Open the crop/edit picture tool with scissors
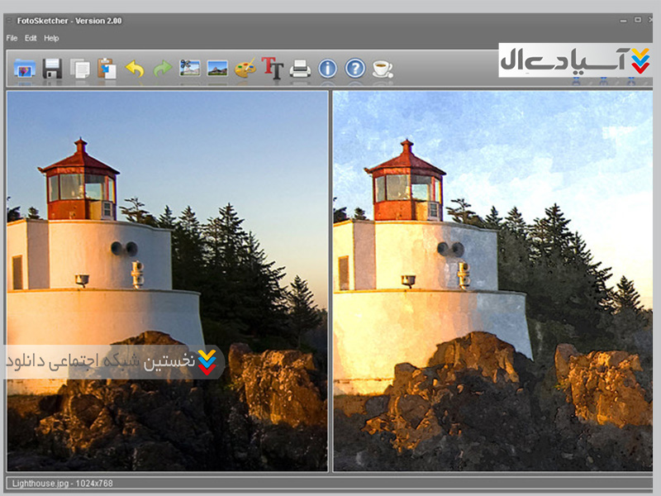The width and height of the screenshot is (661, 496). pos(190,69)
